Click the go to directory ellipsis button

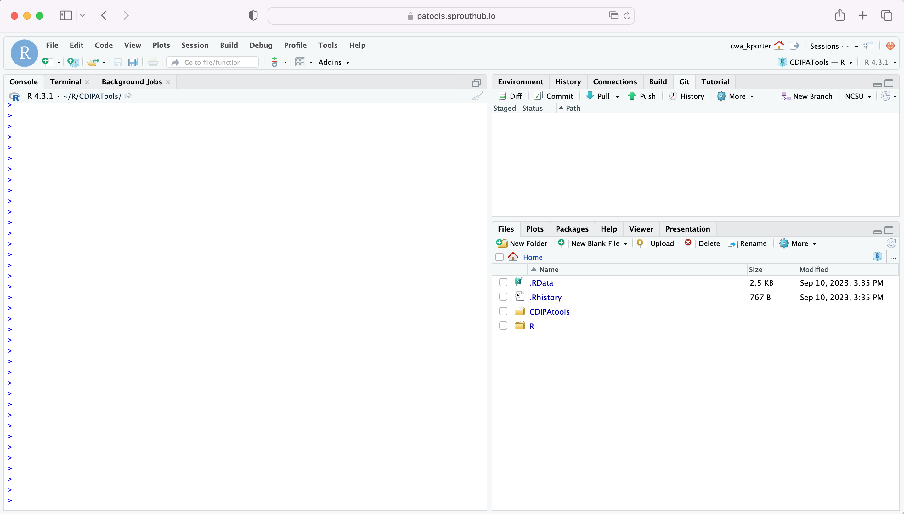pyautogui.click(x=893, y=258)
